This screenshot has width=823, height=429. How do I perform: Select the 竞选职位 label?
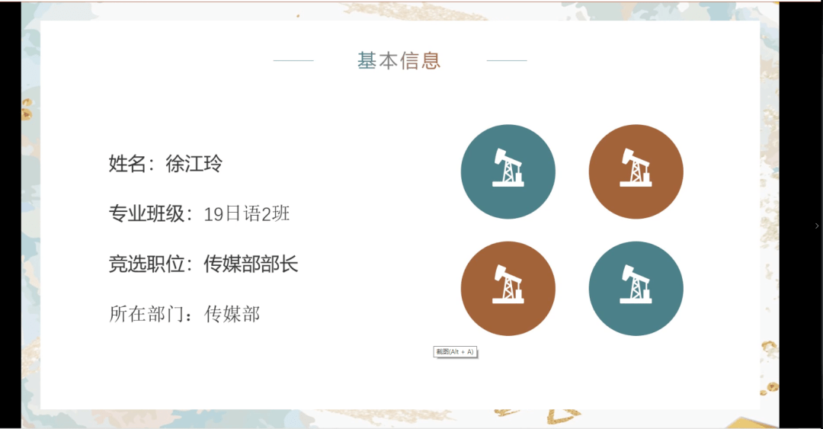(x=146, y=264)
